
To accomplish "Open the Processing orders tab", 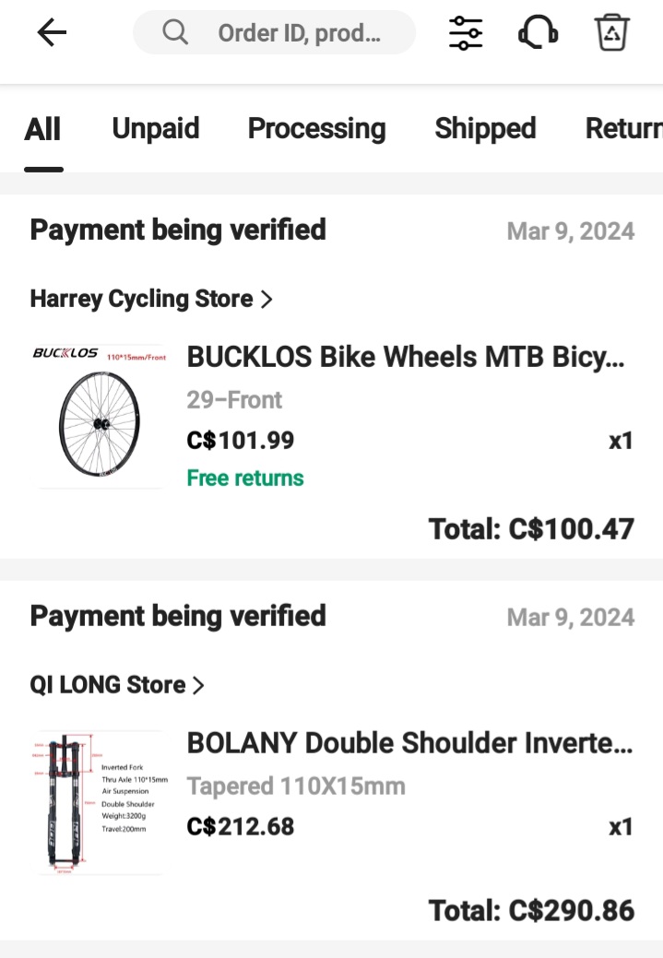I will click(316, 128).
